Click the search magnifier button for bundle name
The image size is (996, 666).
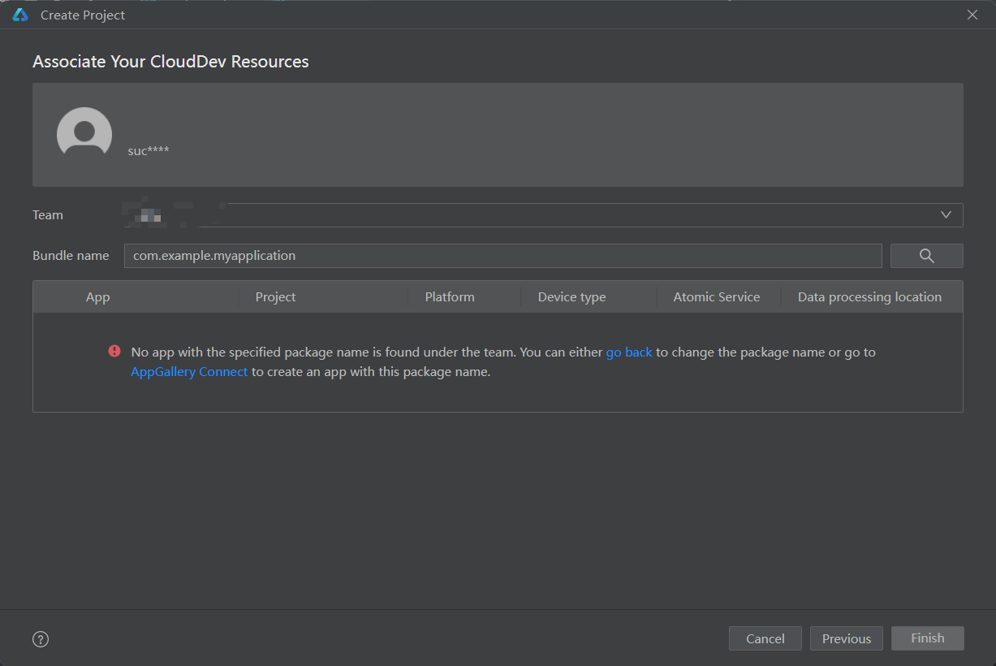click(x=926, y=256)
